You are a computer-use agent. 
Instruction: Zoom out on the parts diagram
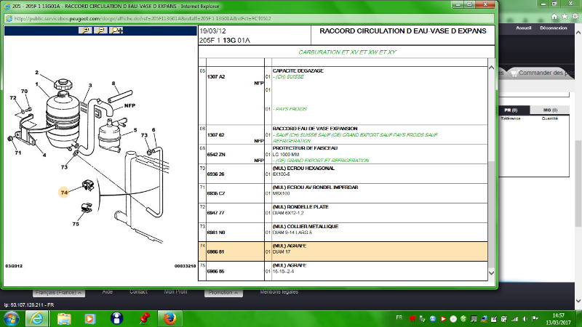[100, 31]
